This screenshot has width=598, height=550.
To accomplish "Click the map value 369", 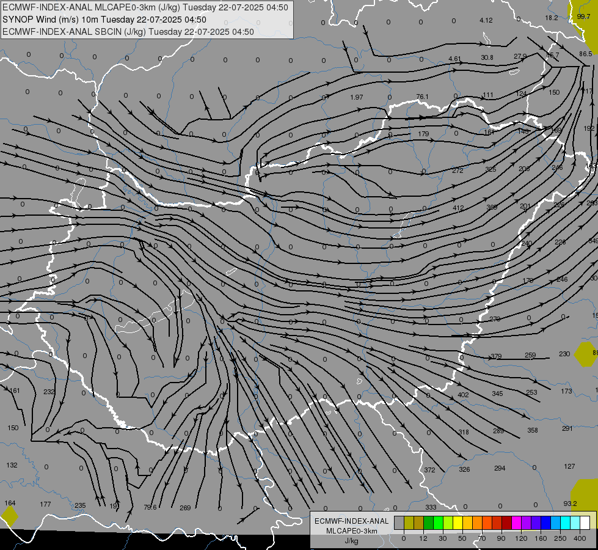I will (492, 207).
